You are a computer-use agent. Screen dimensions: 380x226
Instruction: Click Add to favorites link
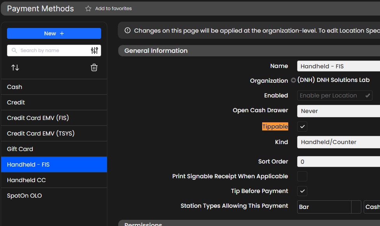coord(114,9)
